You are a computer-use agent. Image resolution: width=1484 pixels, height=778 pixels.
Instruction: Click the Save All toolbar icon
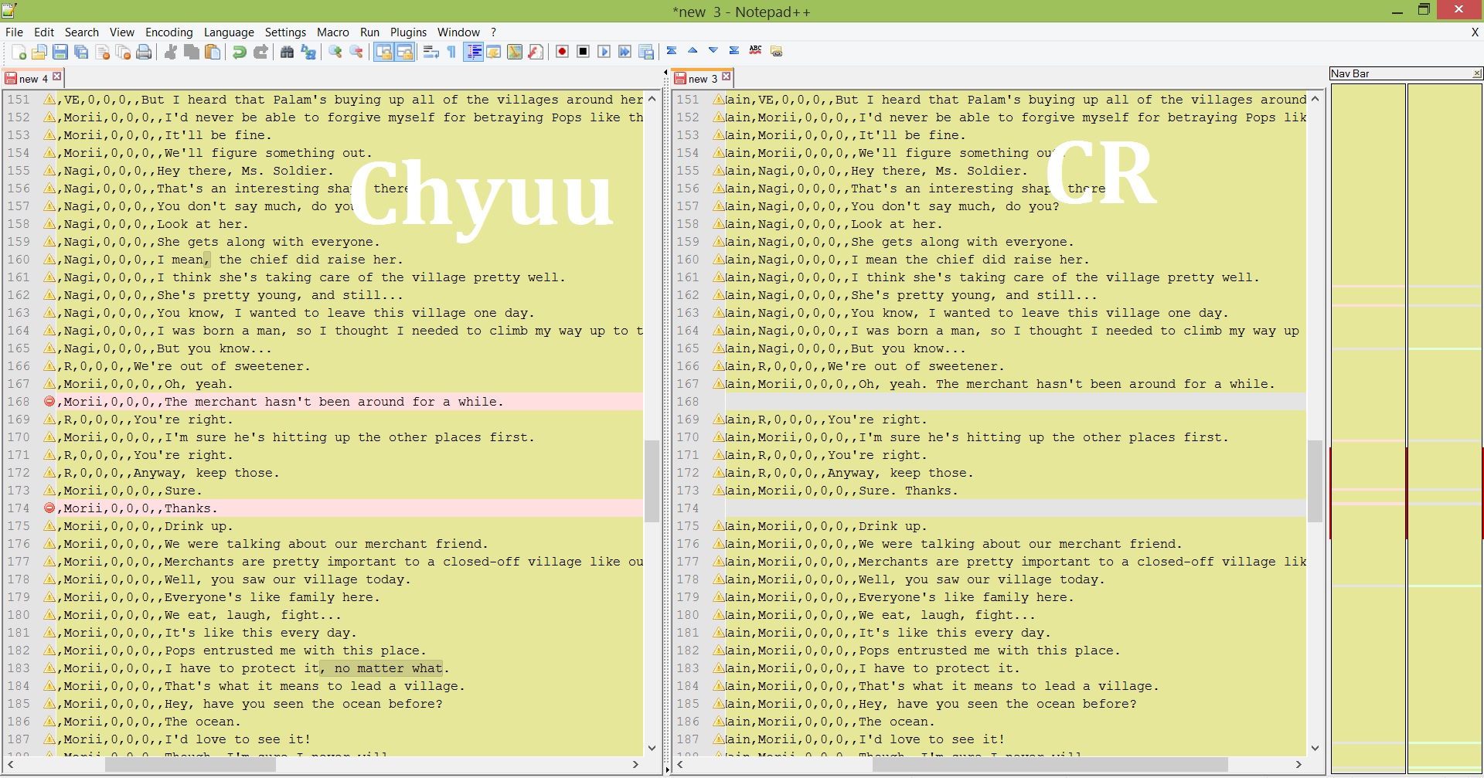click(x=81, y=52)
